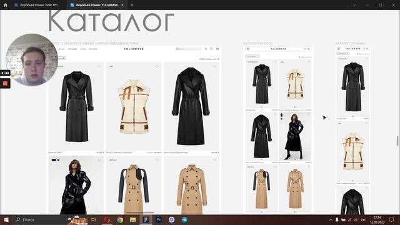Screen dimensions: 400x225
Task: Open the Figma home icon
Action: click(6, 5)
